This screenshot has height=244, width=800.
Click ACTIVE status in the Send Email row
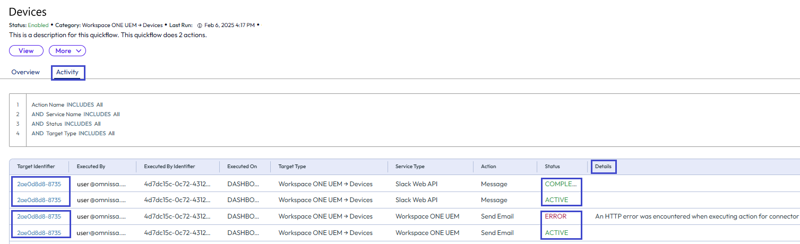pyautogui.click(x=556, y=233)
